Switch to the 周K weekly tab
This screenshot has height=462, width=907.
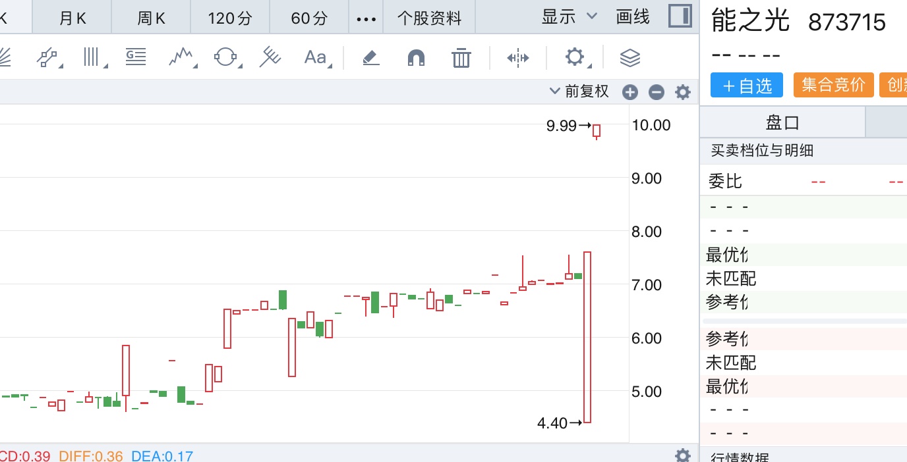click(x=151, y=18)
